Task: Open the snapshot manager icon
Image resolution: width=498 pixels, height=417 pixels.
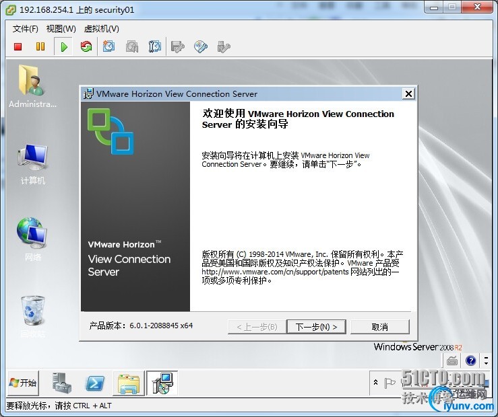Action: point(155,47)
